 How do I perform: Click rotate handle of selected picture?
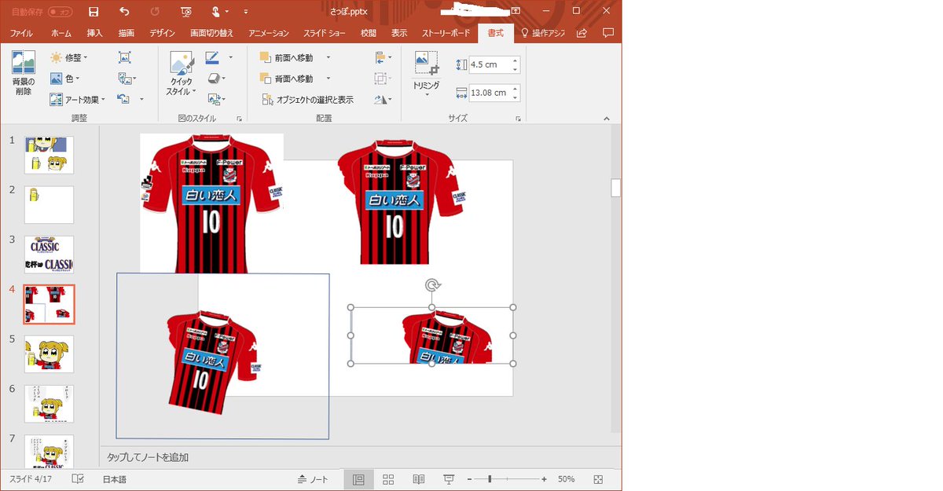tap(431, 285)
